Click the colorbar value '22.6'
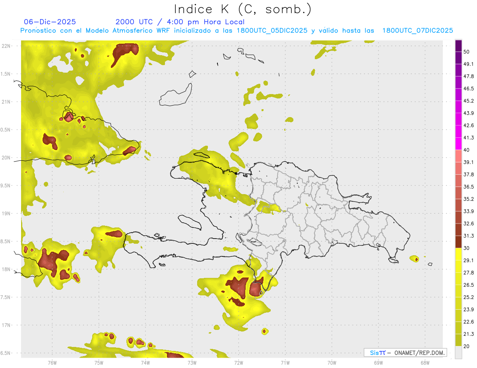477x368 pixels. coord(469,322)
